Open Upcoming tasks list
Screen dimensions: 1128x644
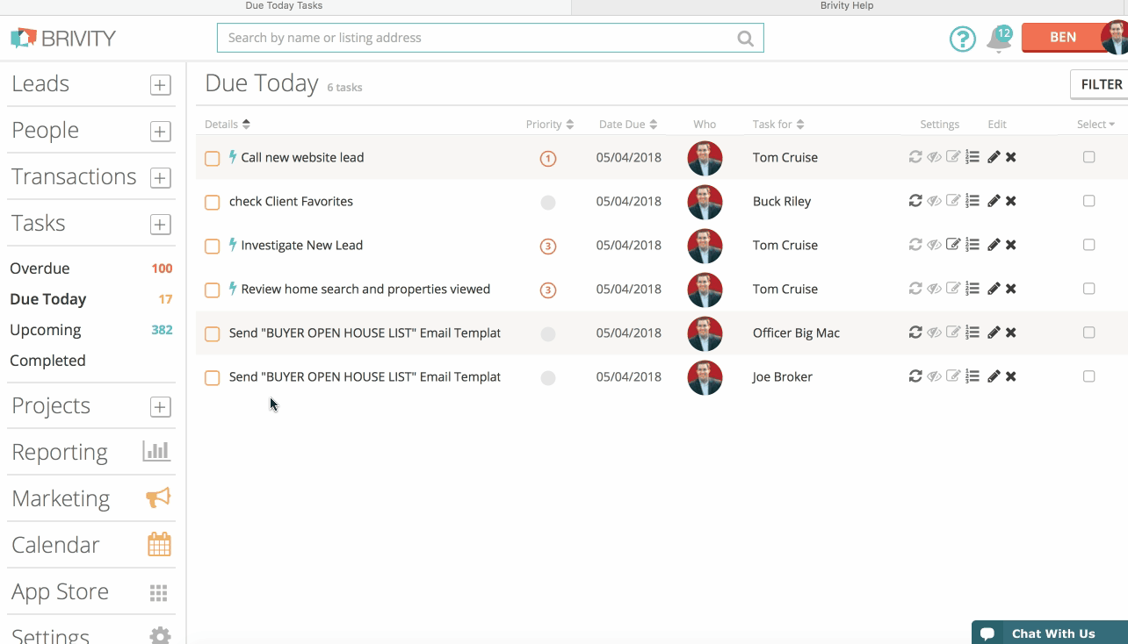tap(46, 330)
